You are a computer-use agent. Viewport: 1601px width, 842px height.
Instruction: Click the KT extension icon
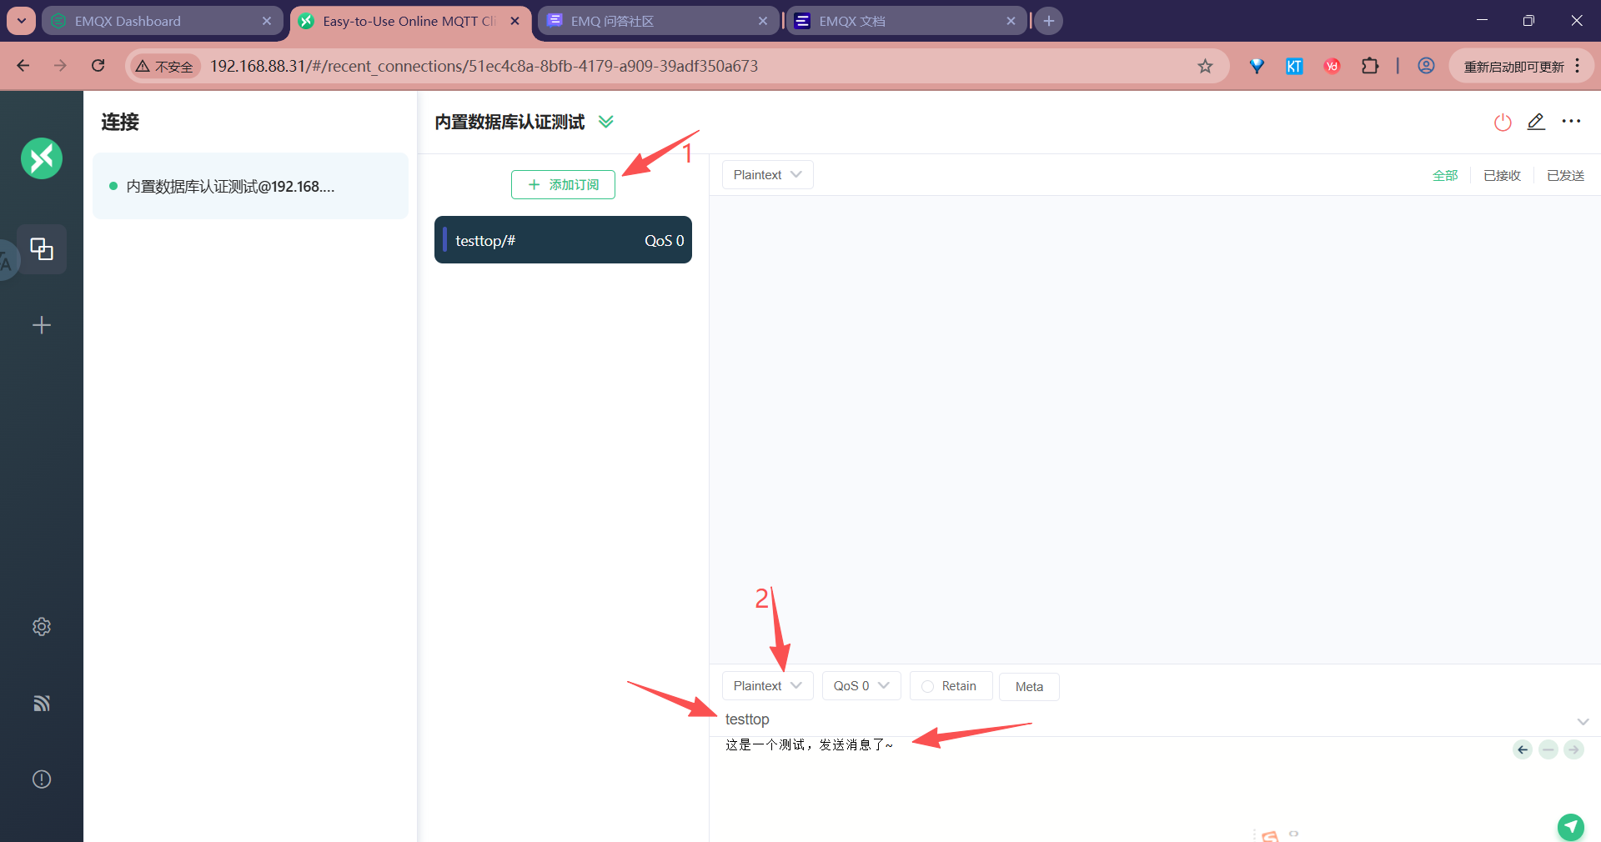tap(1294, 66)
